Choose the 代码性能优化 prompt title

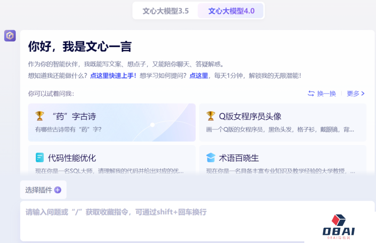(72, 158)
